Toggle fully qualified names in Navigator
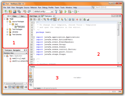 (x=22, y=87)
